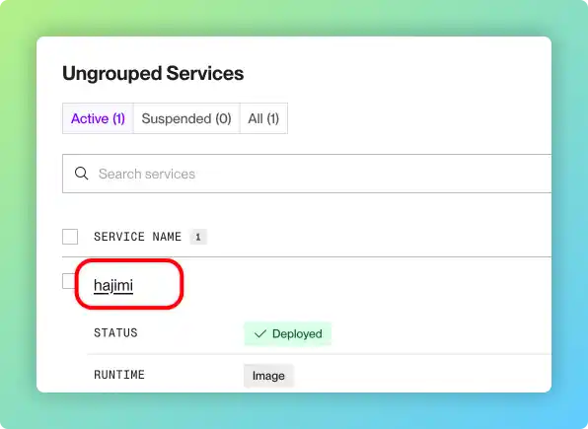Click the STATUS row label
This screenshot has width=588, height=429.
[115, 333]
